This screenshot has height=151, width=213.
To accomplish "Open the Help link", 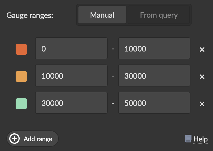I will tap(200, 139).
